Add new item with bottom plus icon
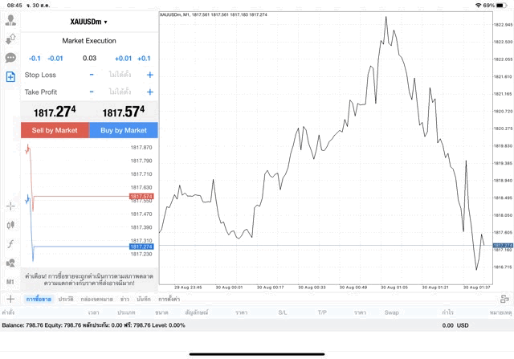Viewport: 514px width, 359px height. [x=10, y=299]
